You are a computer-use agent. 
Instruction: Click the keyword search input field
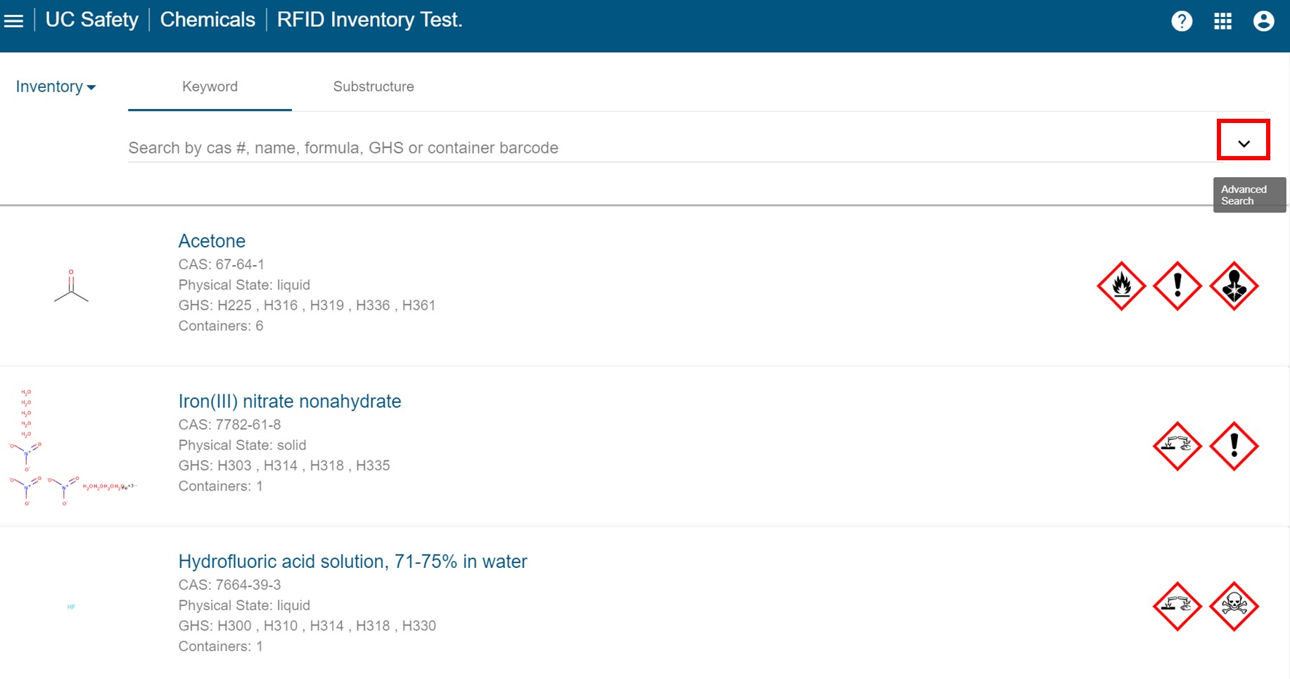point(668,148)
